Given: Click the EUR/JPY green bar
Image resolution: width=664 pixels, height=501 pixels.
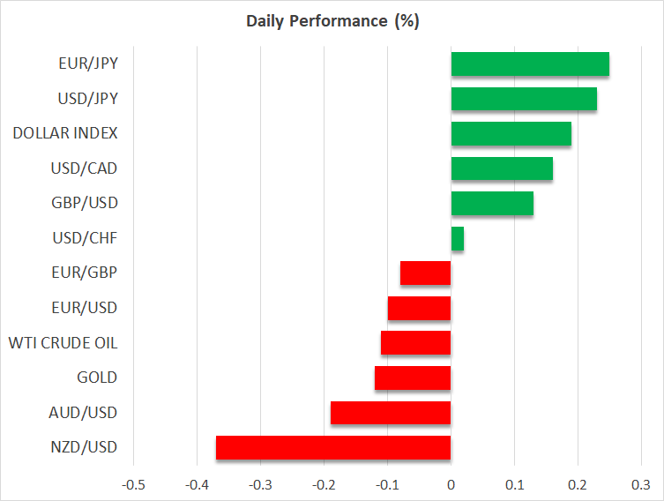Looking at the screenshot, I should pos(529,64).
